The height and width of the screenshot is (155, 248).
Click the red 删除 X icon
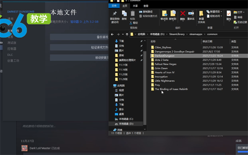point(183,14)
